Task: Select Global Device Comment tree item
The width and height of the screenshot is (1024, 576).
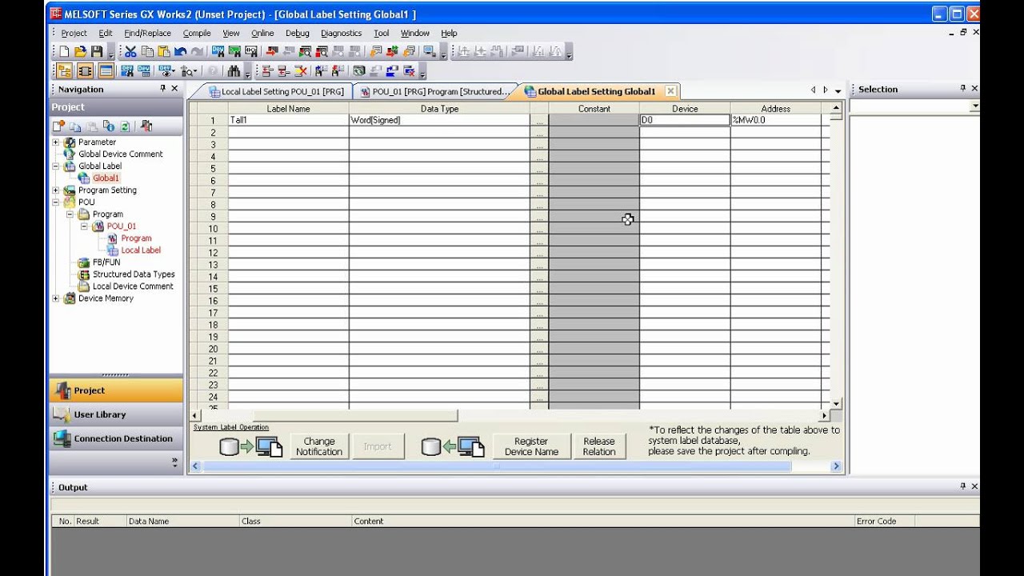Action: [120, 154]
